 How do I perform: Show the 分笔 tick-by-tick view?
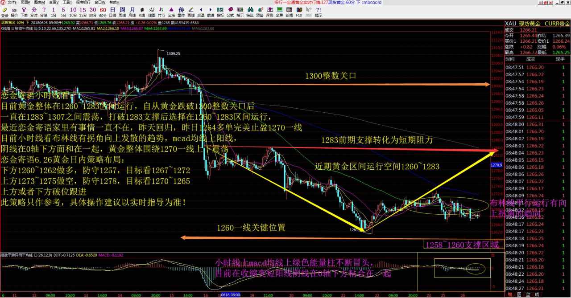44,12
